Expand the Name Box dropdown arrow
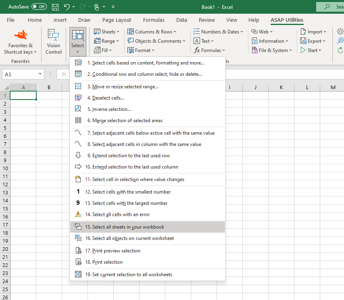The width and height of the screenshot is (344, 300). [40, 74]
